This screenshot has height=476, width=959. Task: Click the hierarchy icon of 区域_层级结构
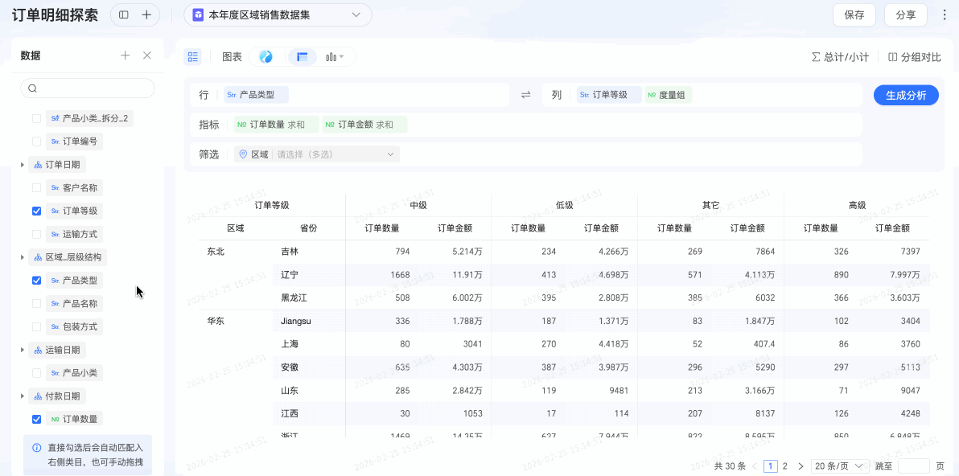[37, 257]
